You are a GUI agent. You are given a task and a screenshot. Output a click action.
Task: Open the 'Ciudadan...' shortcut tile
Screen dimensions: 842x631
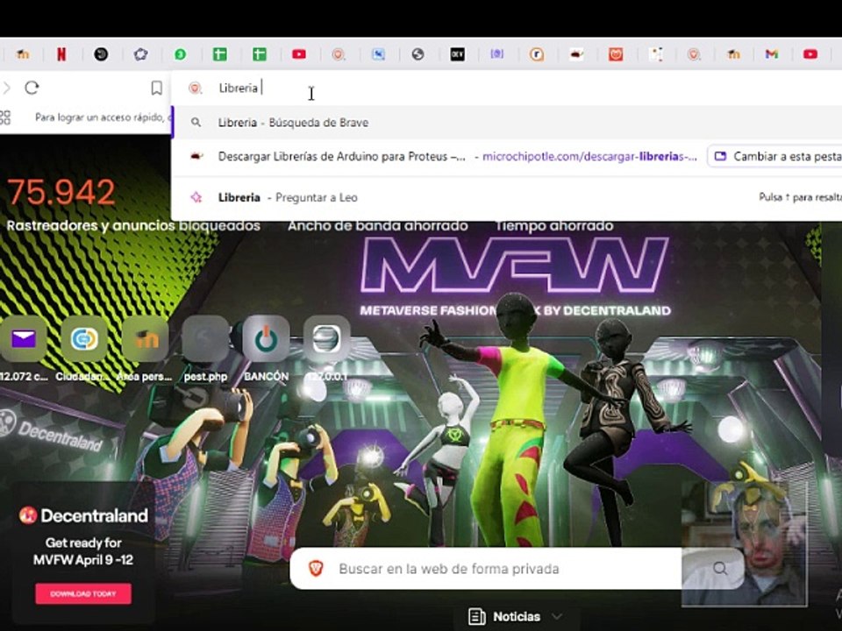point(84,338)
